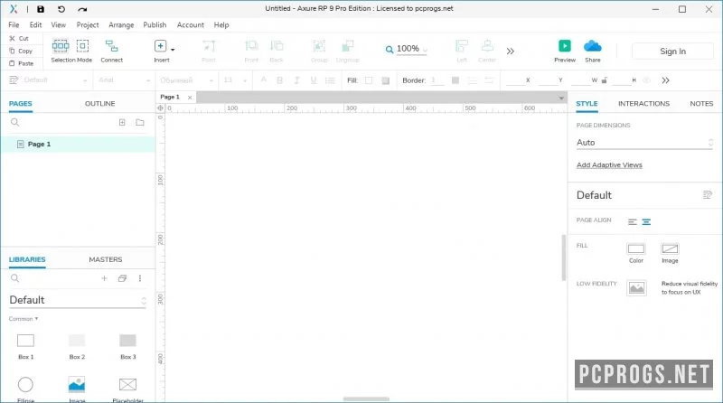723x403 pixels.
Task: Set page align to center
Action: tap(646, 221)
